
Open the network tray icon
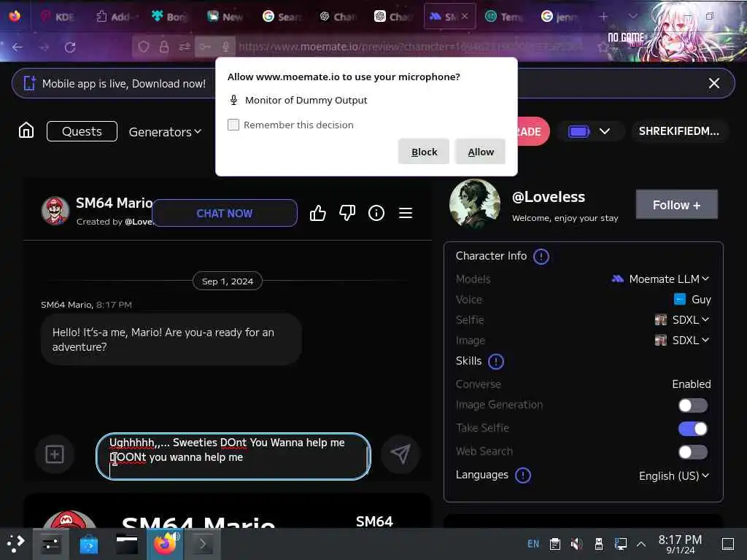pos(620,543)
